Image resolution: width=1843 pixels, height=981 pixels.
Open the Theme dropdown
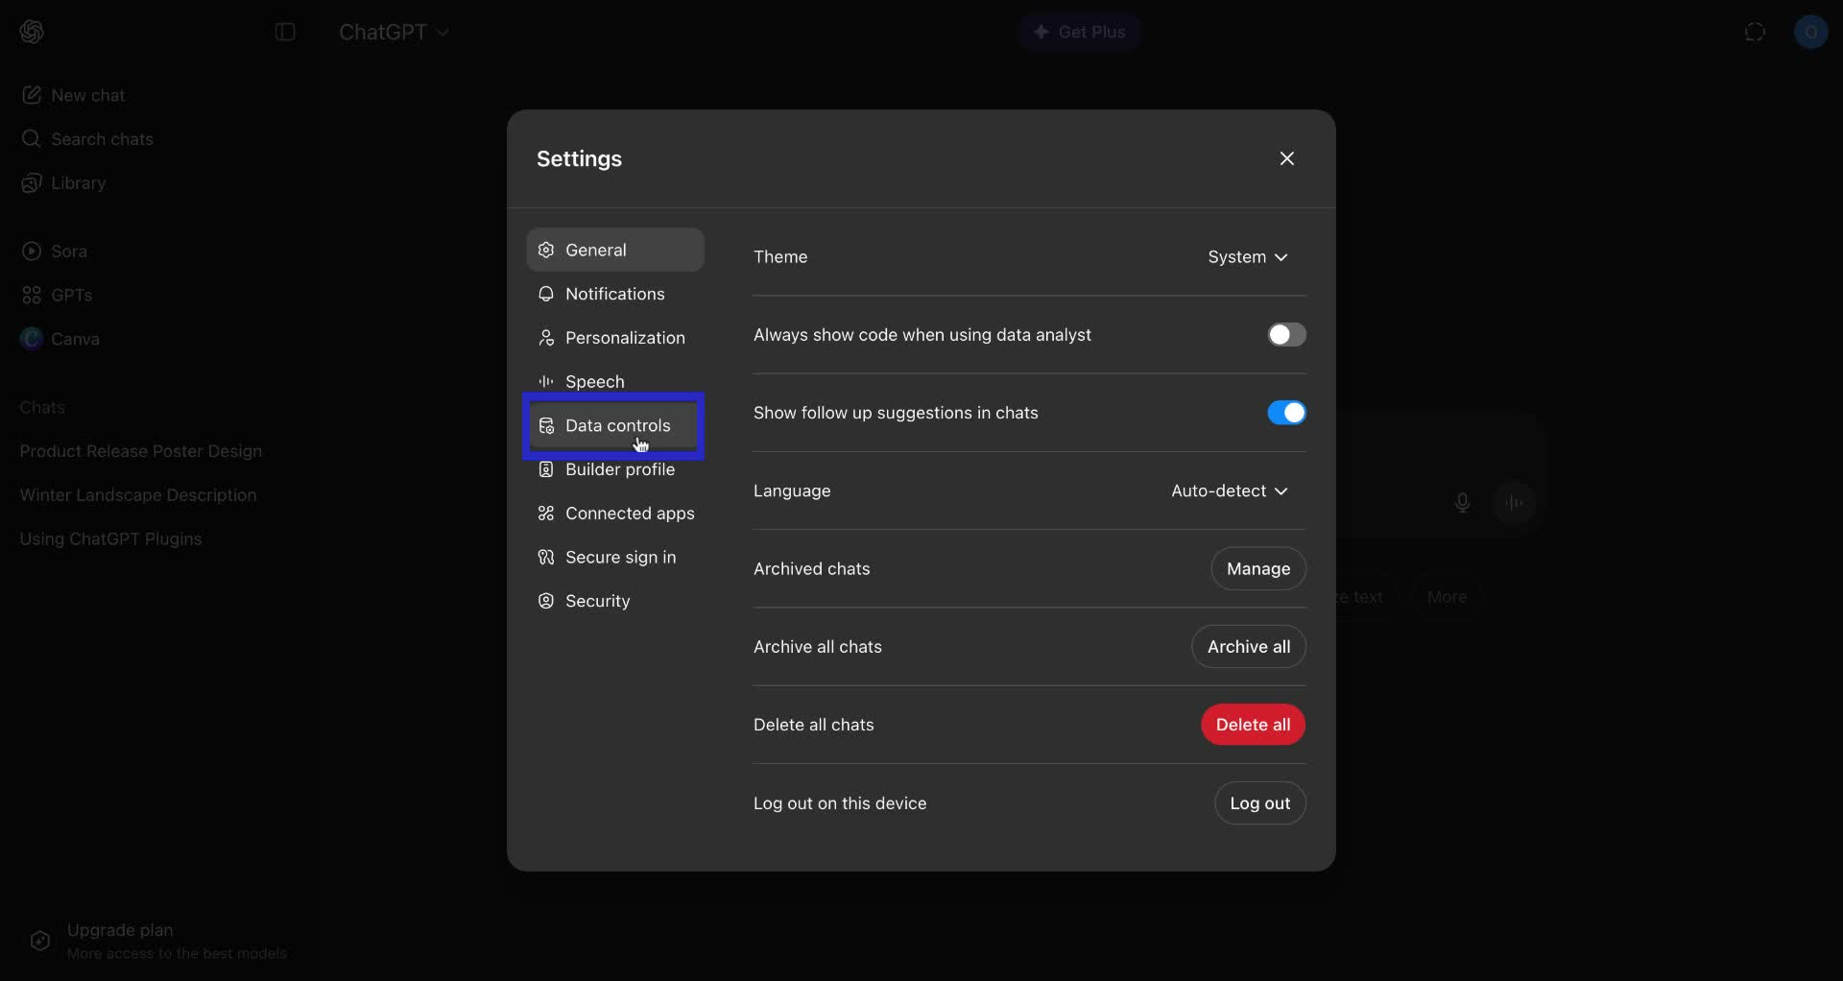1248,257
